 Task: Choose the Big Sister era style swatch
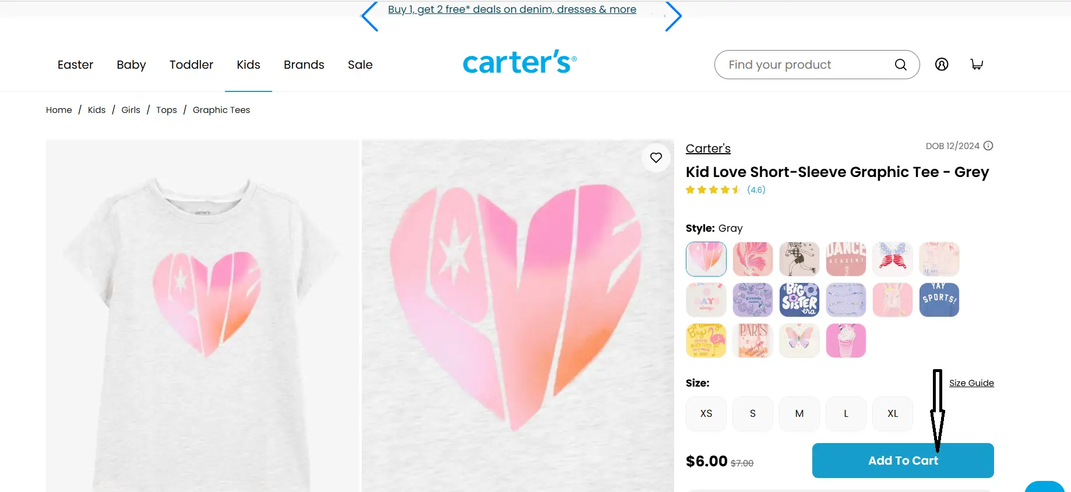click(799, 300)
